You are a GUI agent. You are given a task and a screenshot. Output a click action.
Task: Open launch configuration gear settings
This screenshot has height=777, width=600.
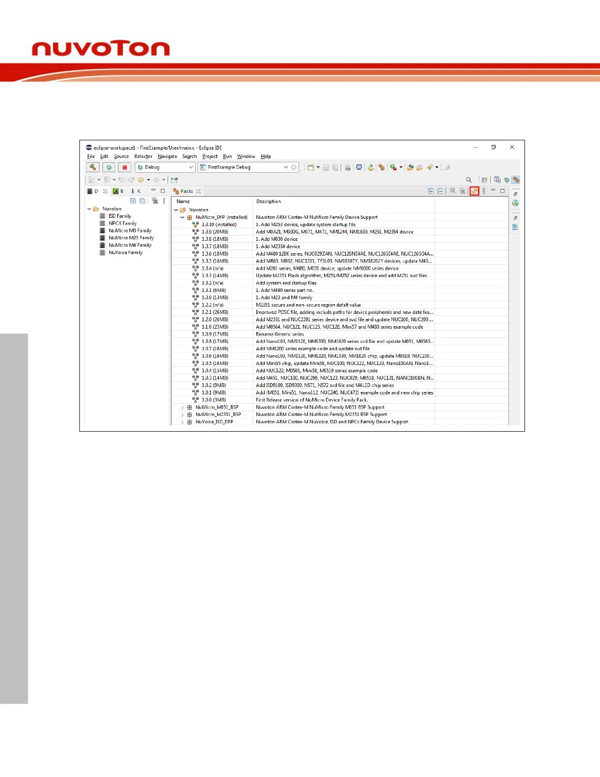pos(294,167)
